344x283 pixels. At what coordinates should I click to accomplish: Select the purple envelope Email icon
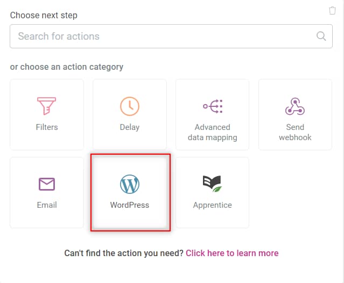point(47,184)
